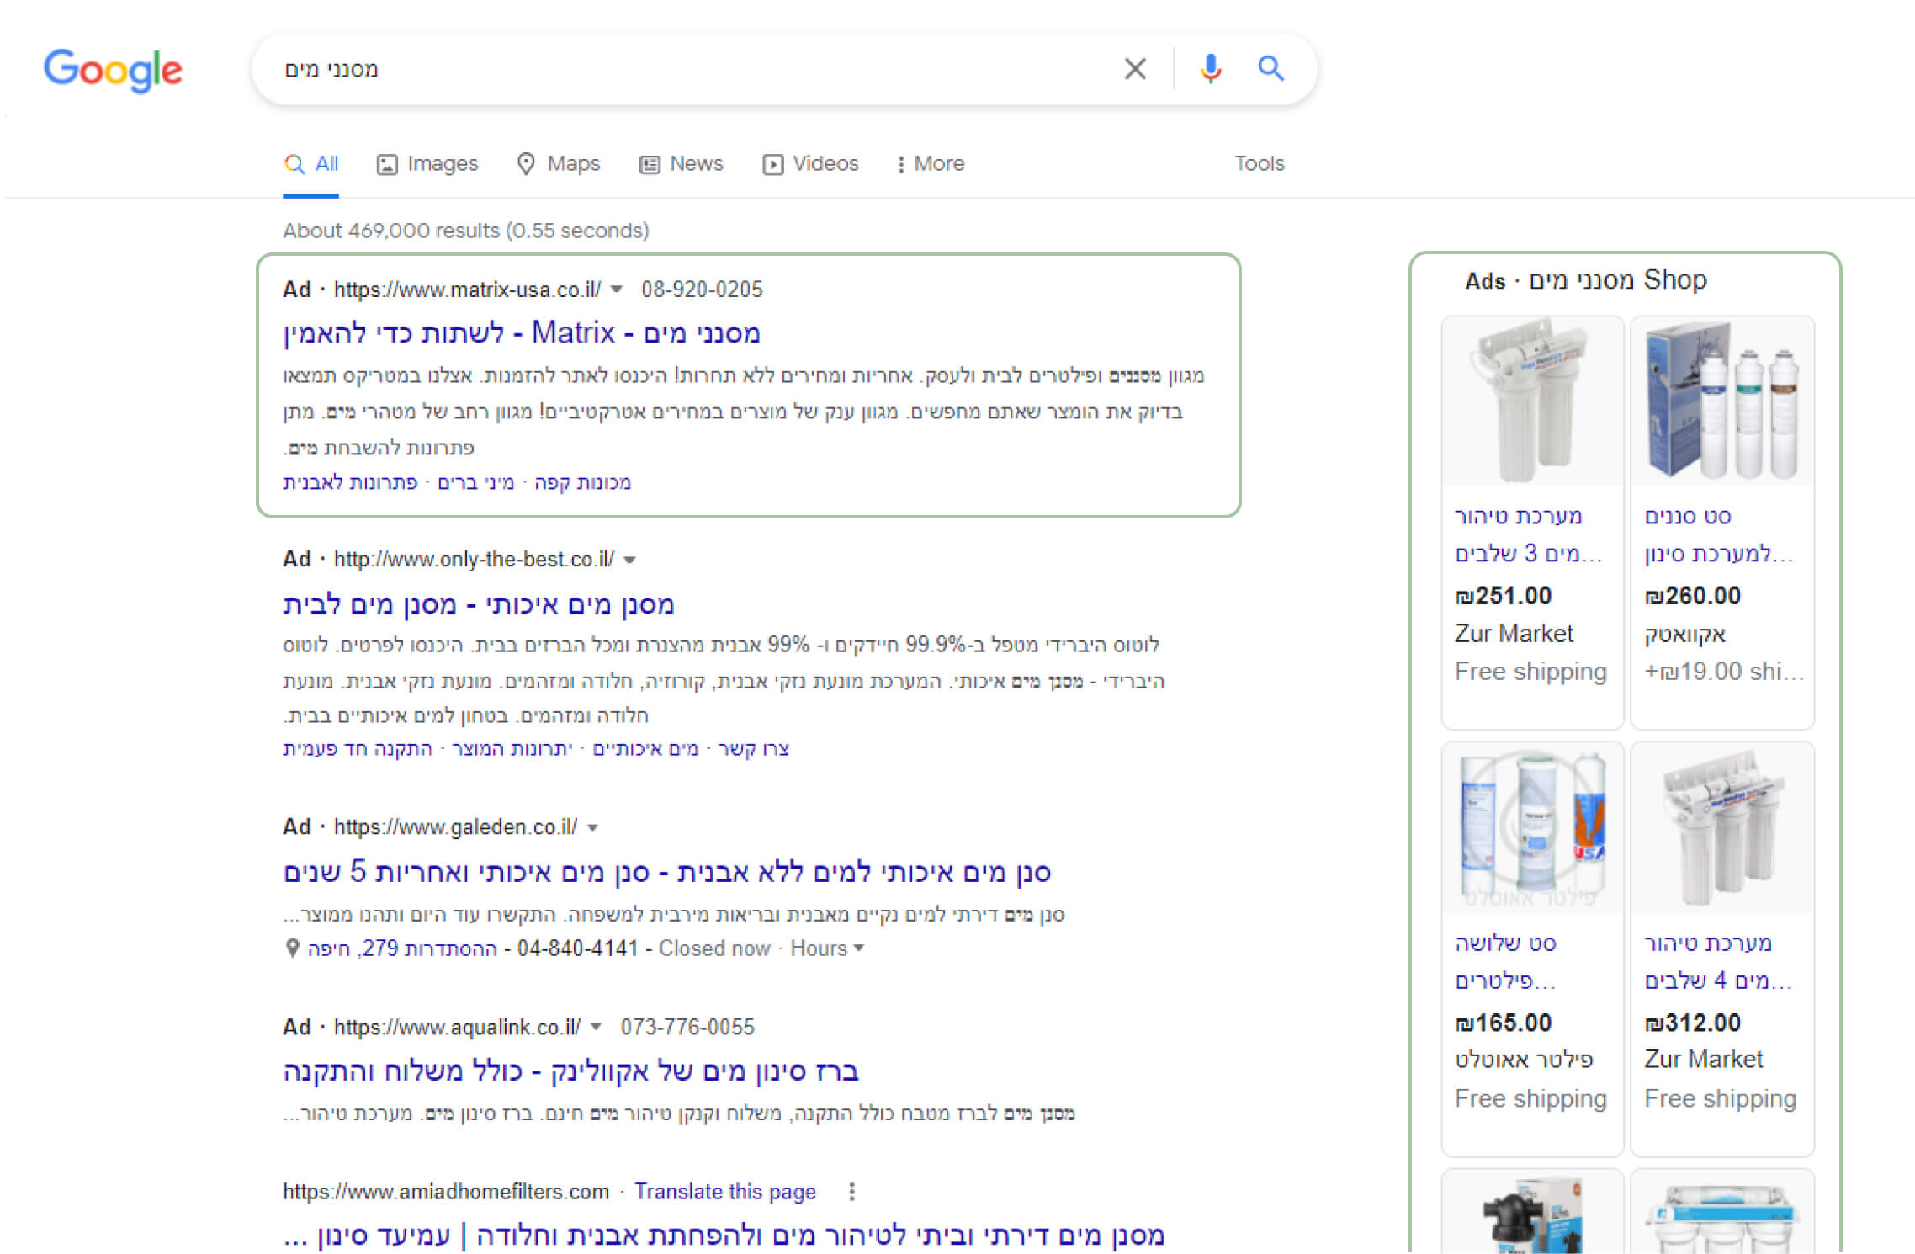Open three-dot menu next to amiadhomefilters result
The image size is (1915, 1254).
(851, 1191)
